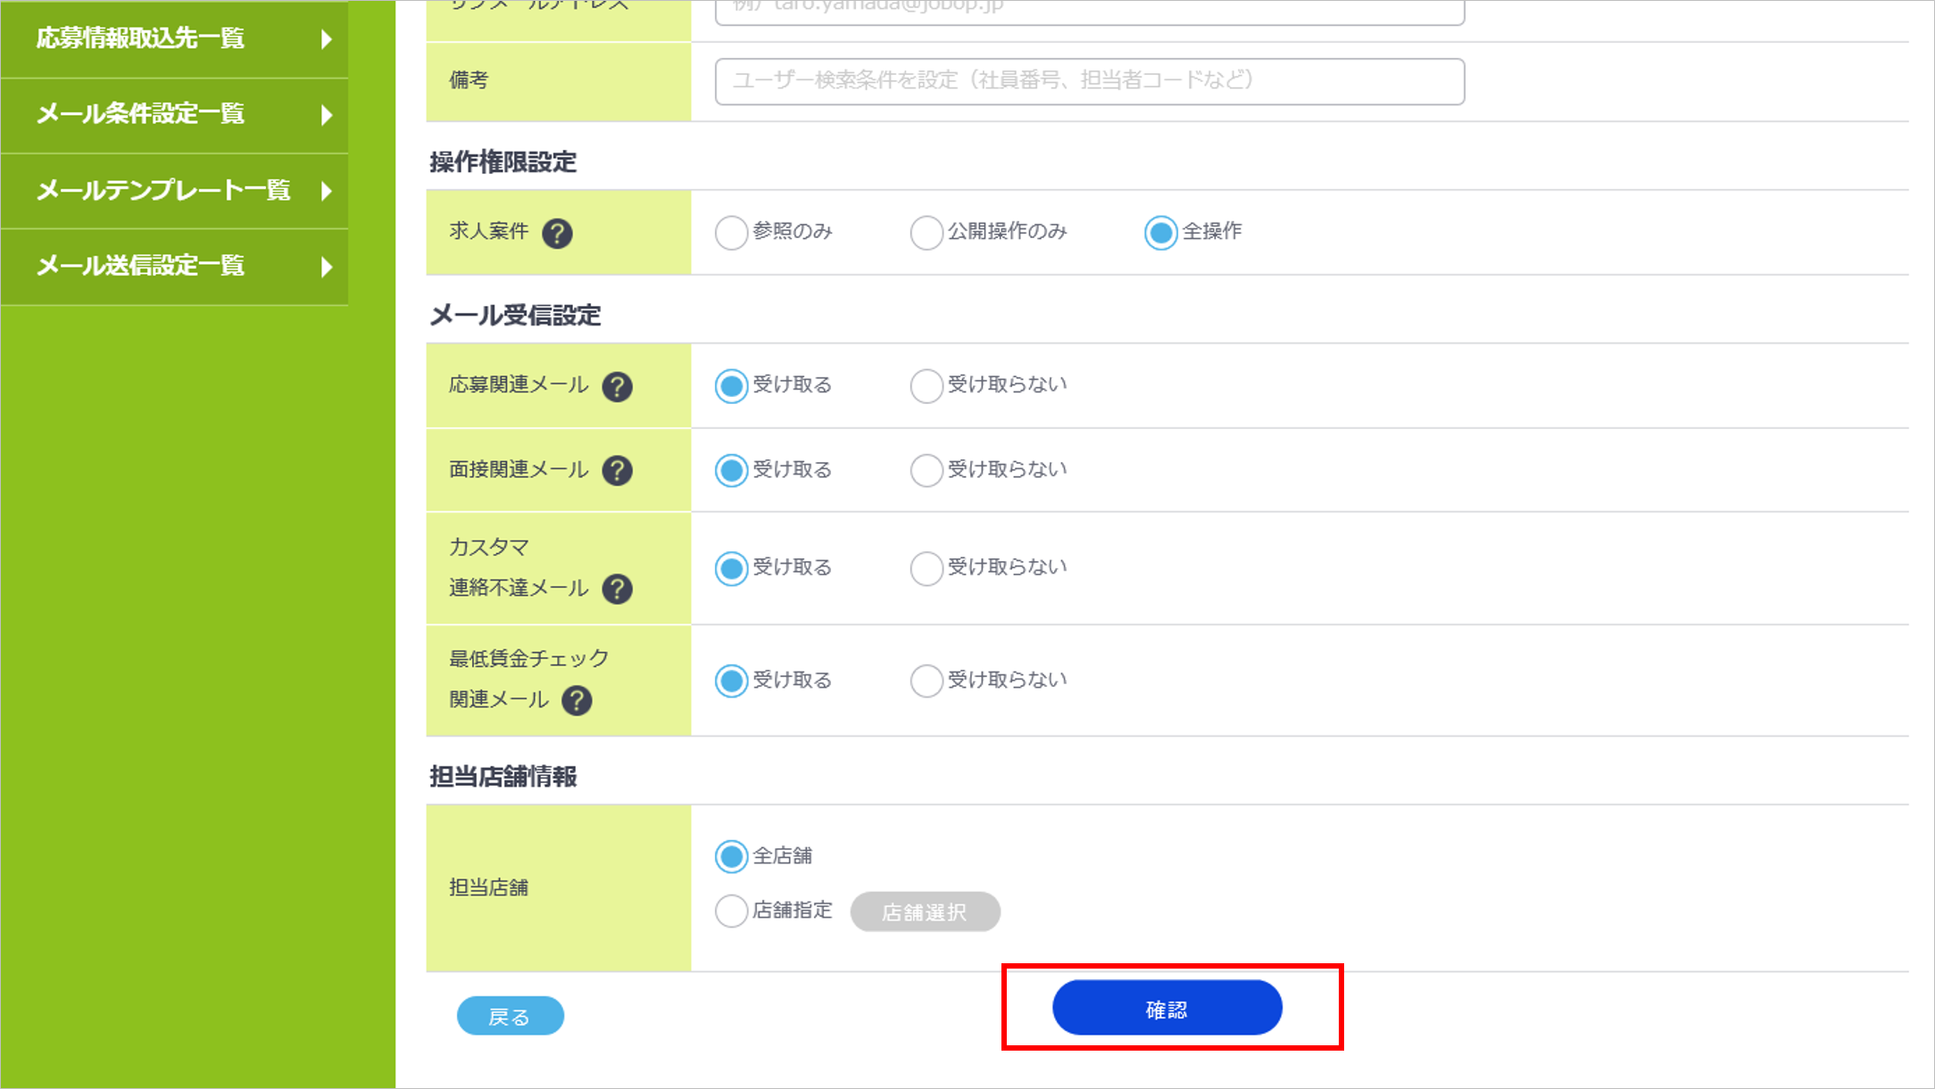Click help icon beside 最低賃金チェック関連メール
The image size is (1935, 1089).
pyautogui.click(x=577, y=701)
